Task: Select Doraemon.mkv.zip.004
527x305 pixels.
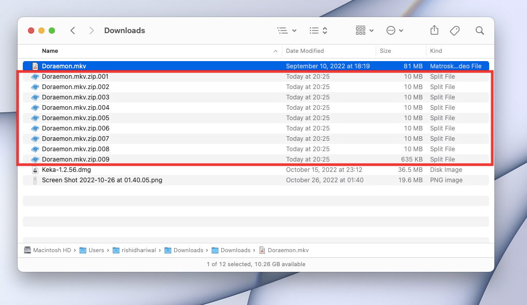Action: 256,108
